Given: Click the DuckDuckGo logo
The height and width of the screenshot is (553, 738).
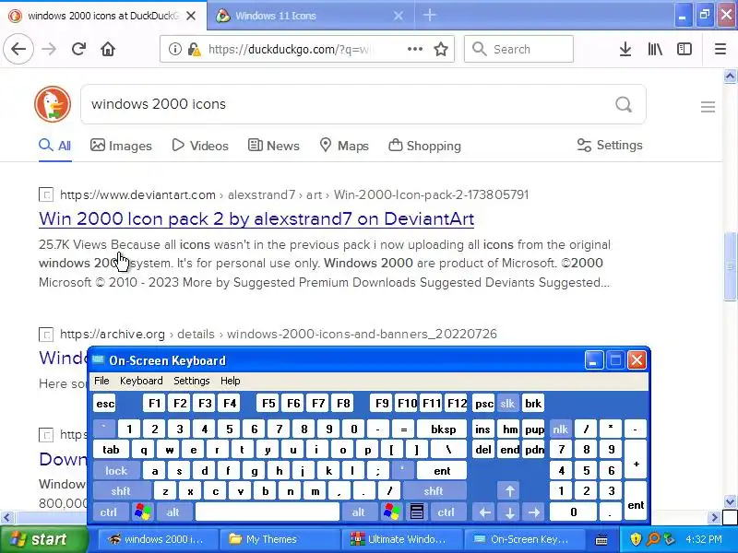Looking at the screenshot, I should click(x=53, y=104).
